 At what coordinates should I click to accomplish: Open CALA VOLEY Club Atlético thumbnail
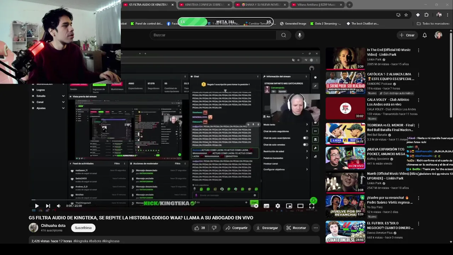(345, 108)
